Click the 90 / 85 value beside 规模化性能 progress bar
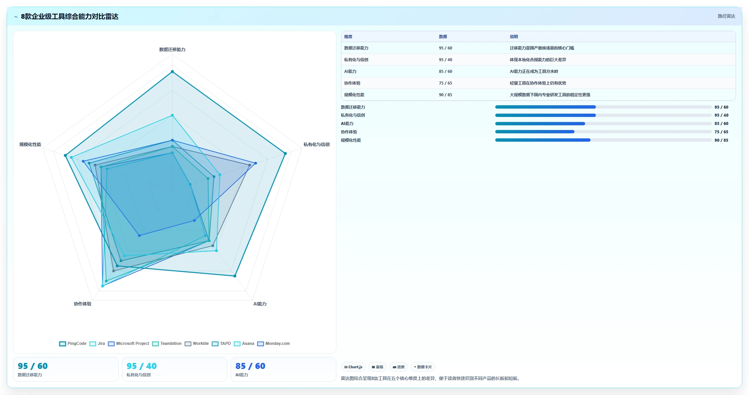749x395 pixels. 721,140
